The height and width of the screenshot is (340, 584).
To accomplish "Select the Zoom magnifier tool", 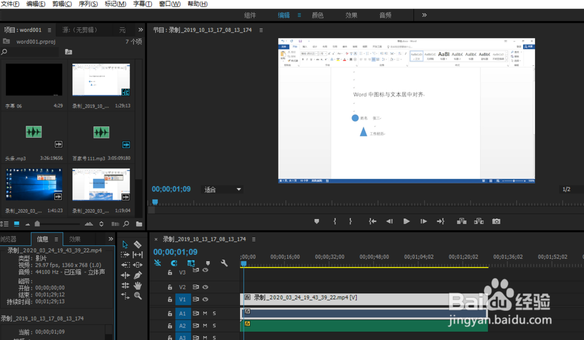I will 138,296.
